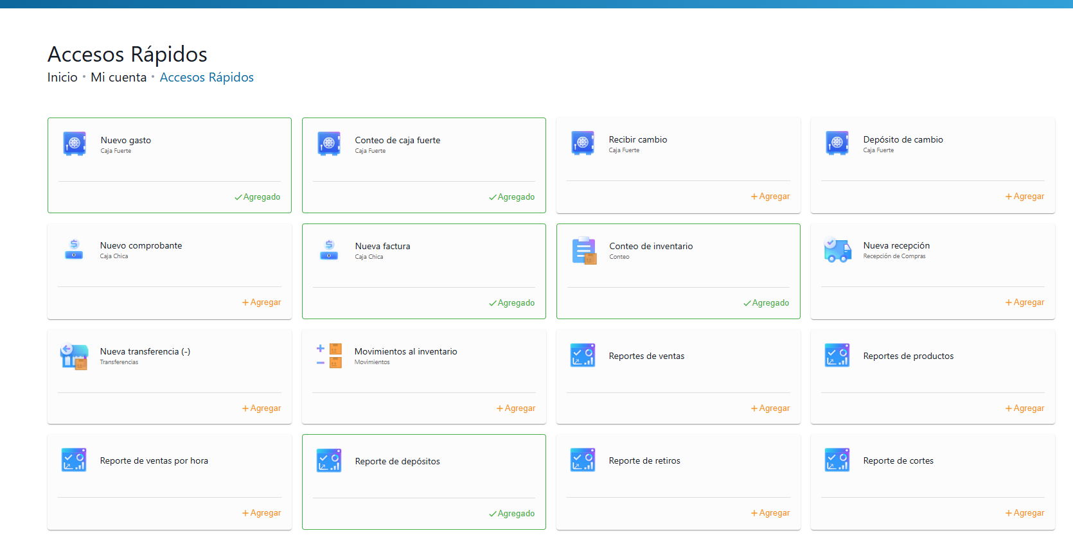Click the cash register icon beside Nueva factura

[x=329, y=249]
